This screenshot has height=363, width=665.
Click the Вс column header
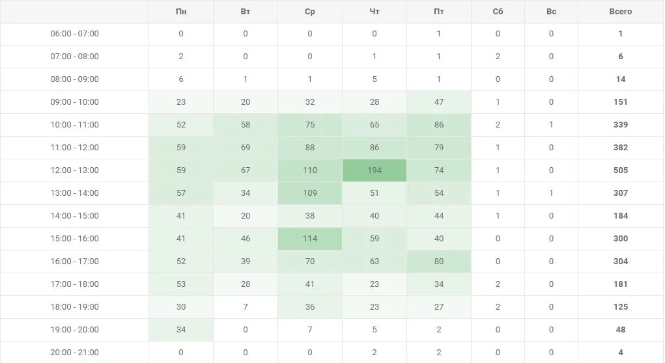(551, 12)
